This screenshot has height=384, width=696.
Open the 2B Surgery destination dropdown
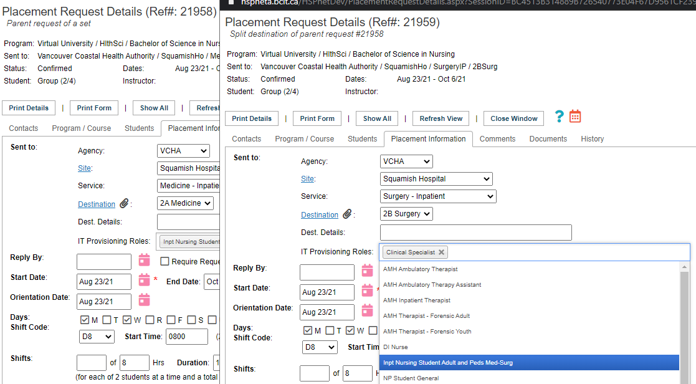(406, 214)
